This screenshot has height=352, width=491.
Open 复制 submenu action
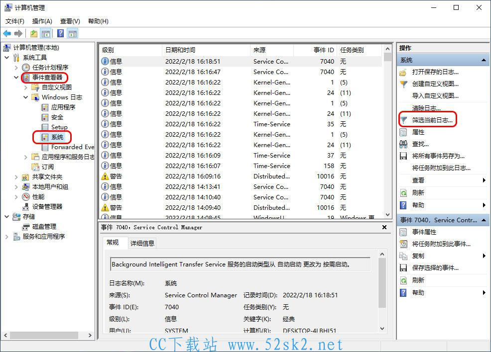point(418,256)
